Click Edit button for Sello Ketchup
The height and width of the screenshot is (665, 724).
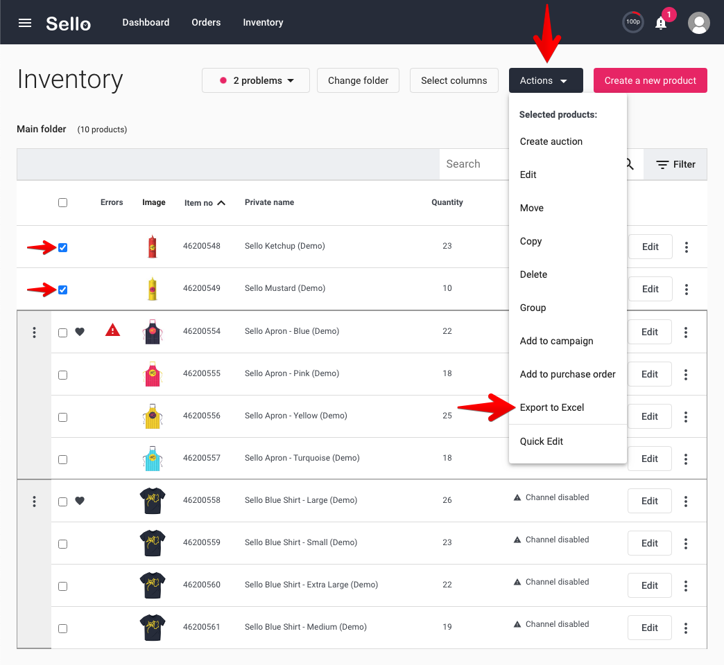click(x=650, y=247)
